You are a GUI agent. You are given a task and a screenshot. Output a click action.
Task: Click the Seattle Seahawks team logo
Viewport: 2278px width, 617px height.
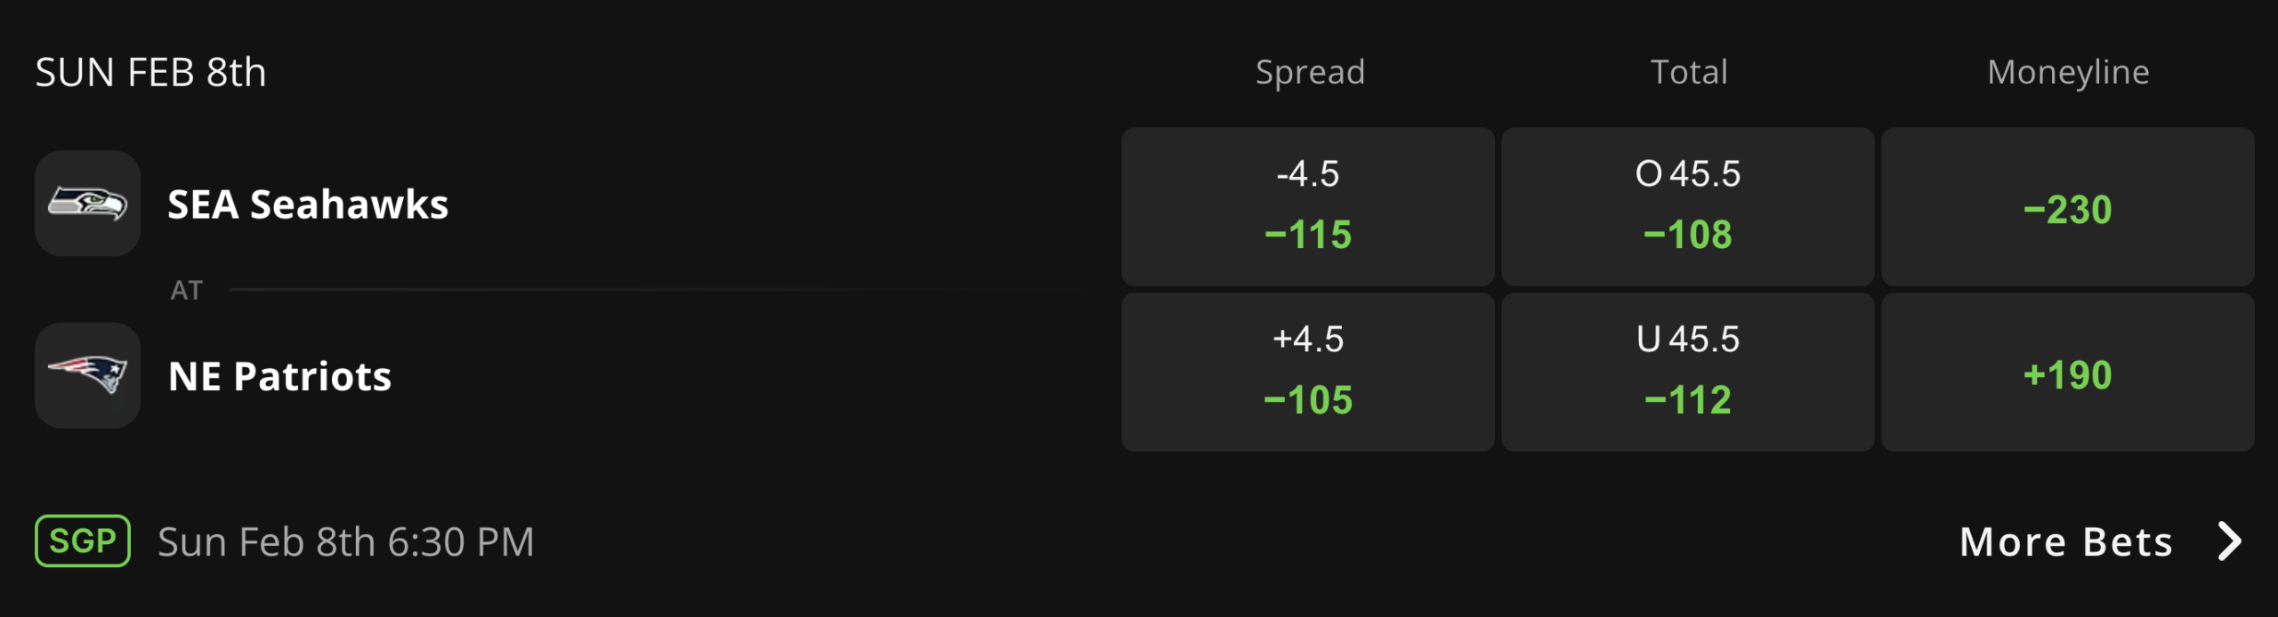pyautogui.click(x=87, y=204)
